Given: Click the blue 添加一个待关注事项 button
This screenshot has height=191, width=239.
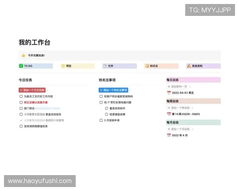Looking at the screenshot, I should tap(113, 90).
